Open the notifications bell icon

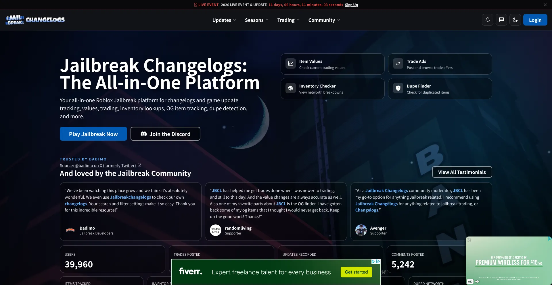(488, 20)
